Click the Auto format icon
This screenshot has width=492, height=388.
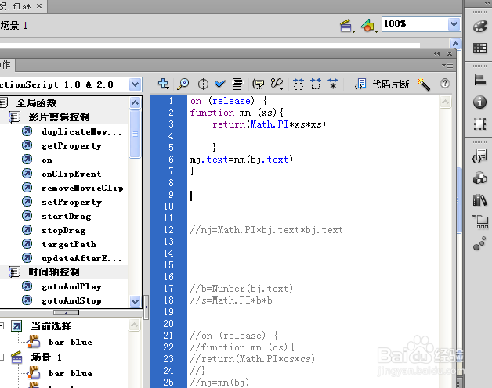237,84
